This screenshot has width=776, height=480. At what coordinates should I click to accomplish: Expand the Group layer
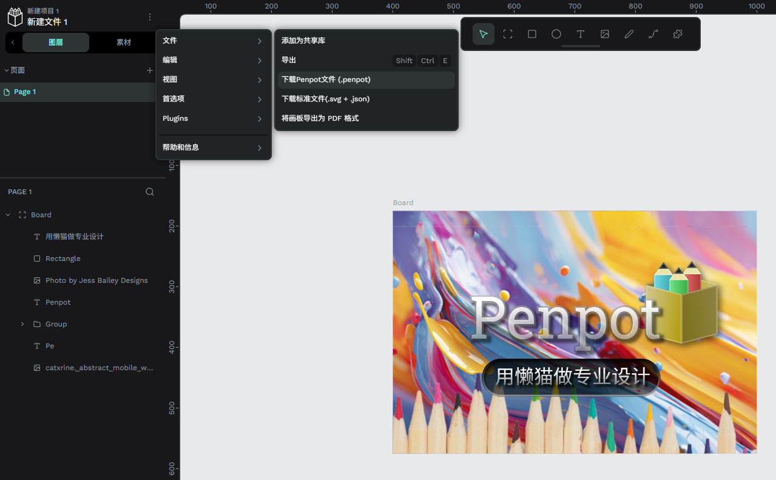[22, 324]
